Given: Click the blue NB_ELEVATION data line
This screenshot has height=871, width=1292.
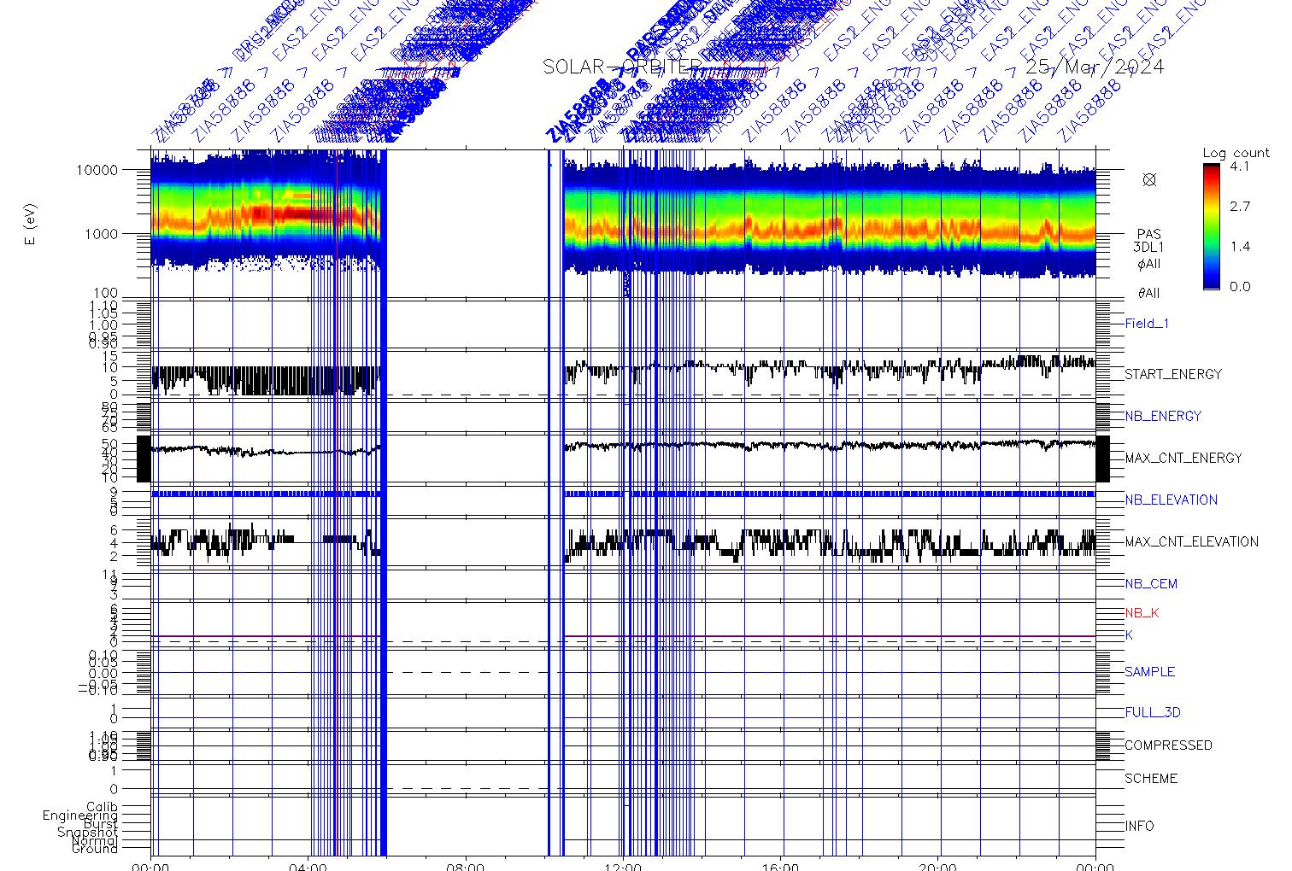Looking at the screenshot, I should click(624, 494).
